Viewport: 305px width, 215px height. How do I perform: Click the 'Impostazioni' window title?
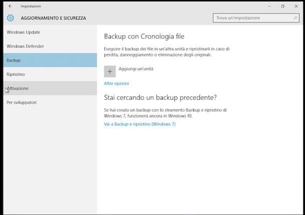pos(31,6)
